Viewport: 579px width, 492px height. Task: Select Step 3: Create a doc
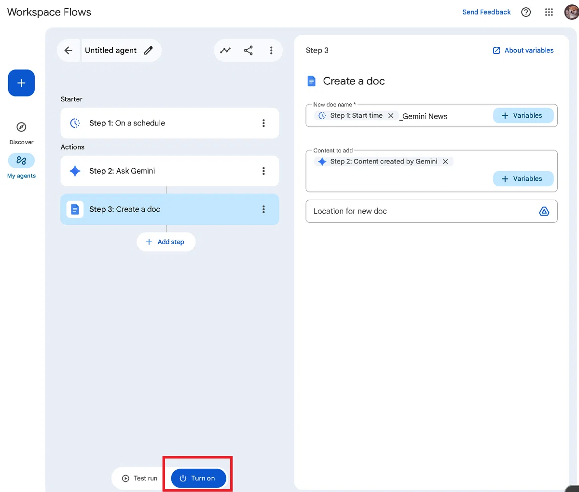(170, 209)
